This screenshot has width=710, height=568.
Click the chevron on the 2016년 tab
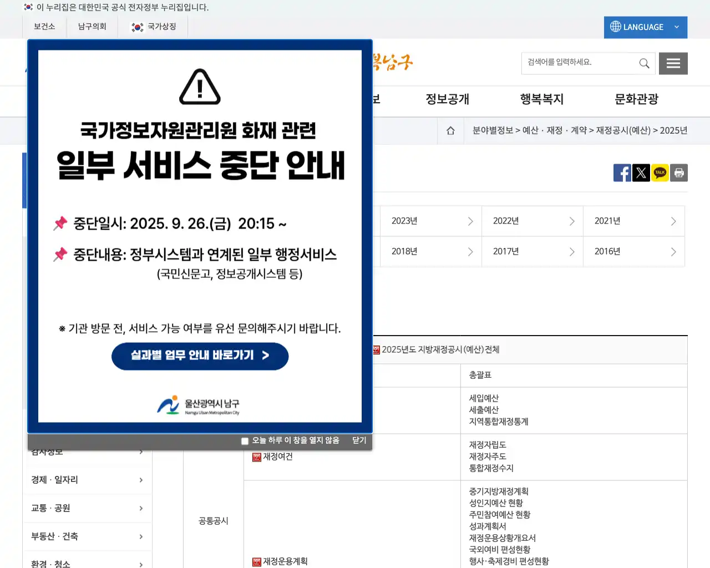pos(673,252)
